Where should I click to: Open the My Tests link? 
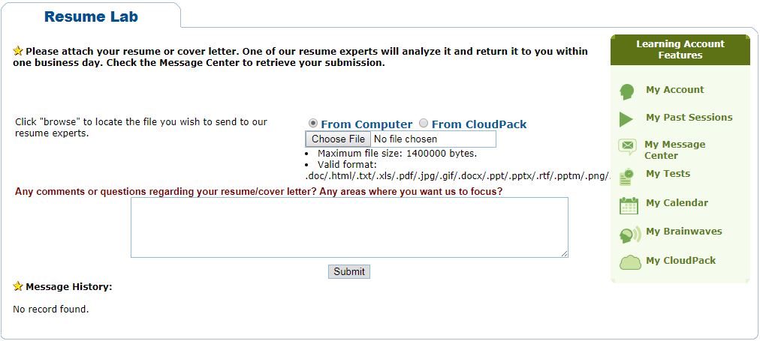pyautogui.click(x=668, y=174)
